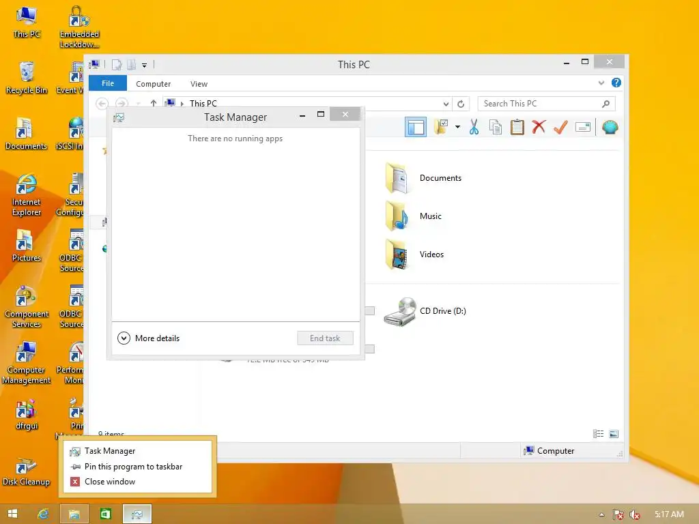Select the Pictures desktop shortcut
The image size is (699, 524).
pos(27,246)
